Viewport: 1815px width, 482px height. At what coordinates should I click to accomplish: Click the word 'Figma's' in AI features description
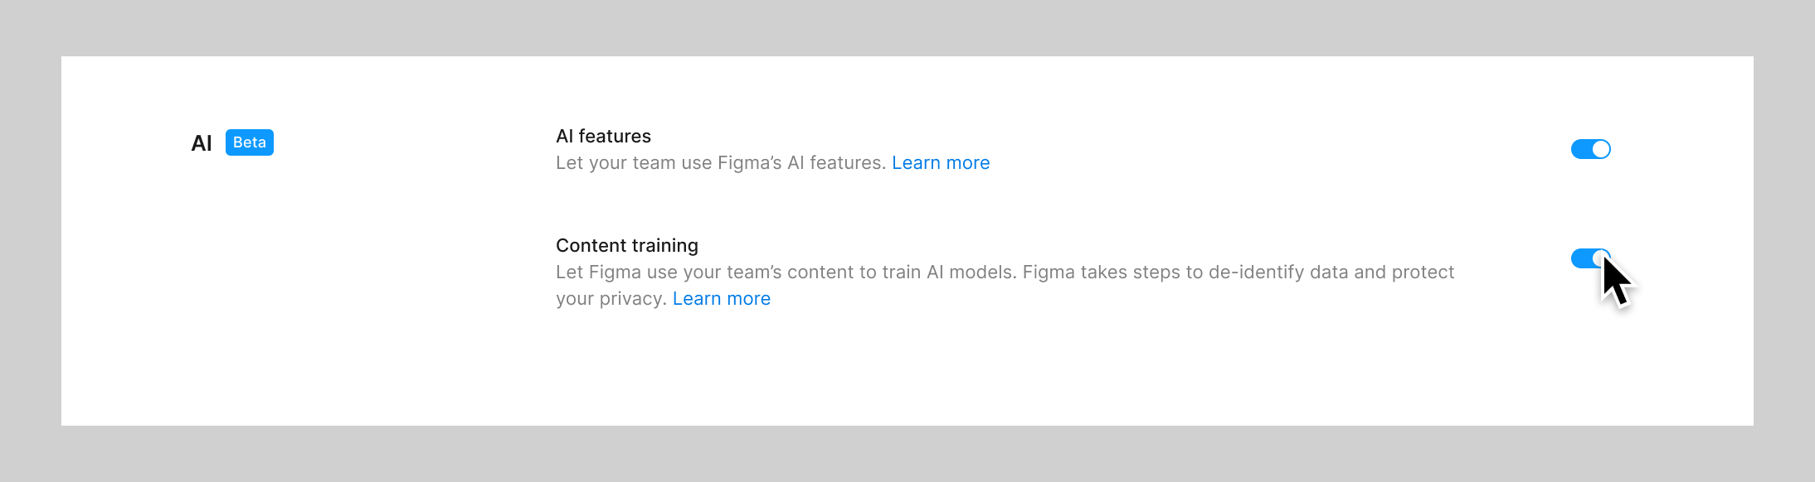749,163
